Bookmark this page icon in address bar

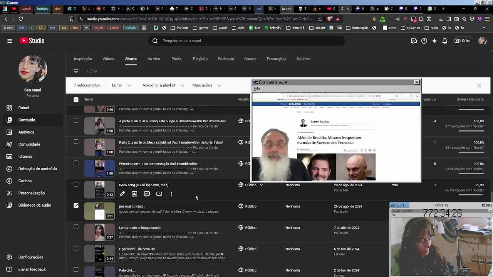[72, 18]
